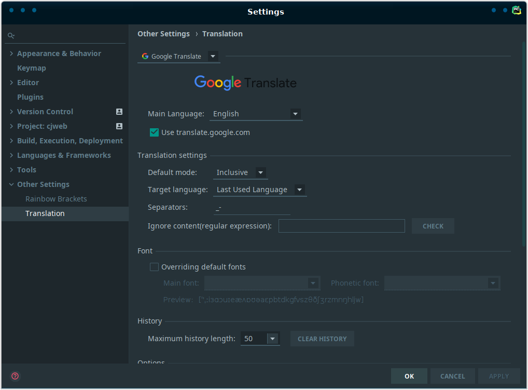Click Other Settings breadcrumb link
The image size is (528, 390).
(x=164, y=34)
